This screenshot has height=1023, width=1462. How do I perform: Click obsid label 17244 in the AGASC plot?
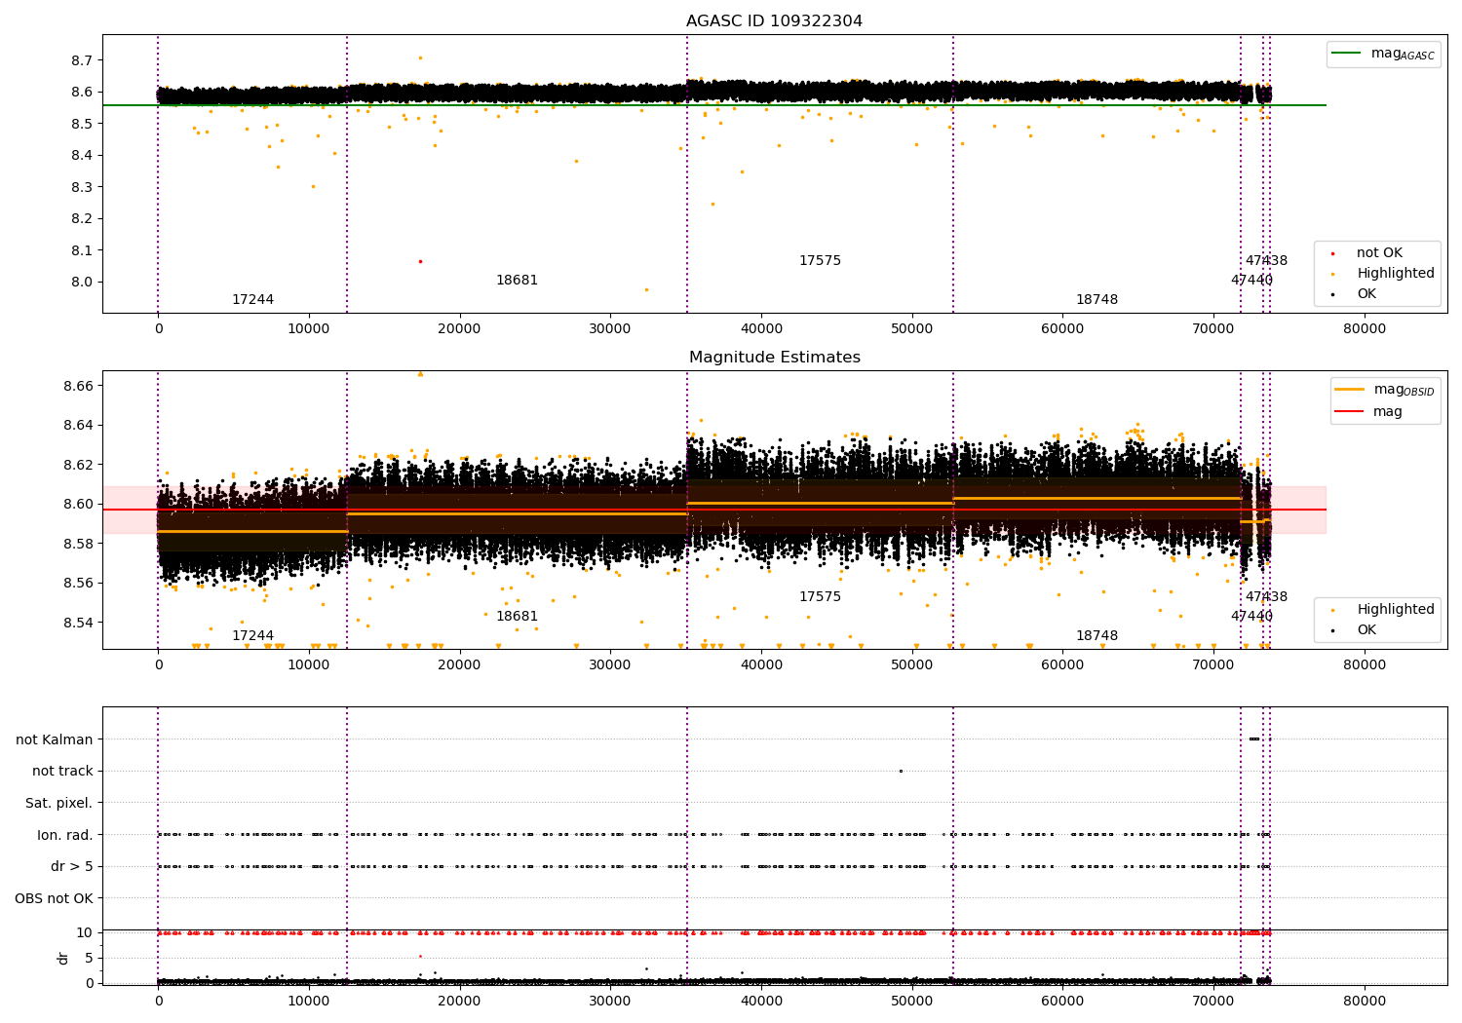[252, 300]
